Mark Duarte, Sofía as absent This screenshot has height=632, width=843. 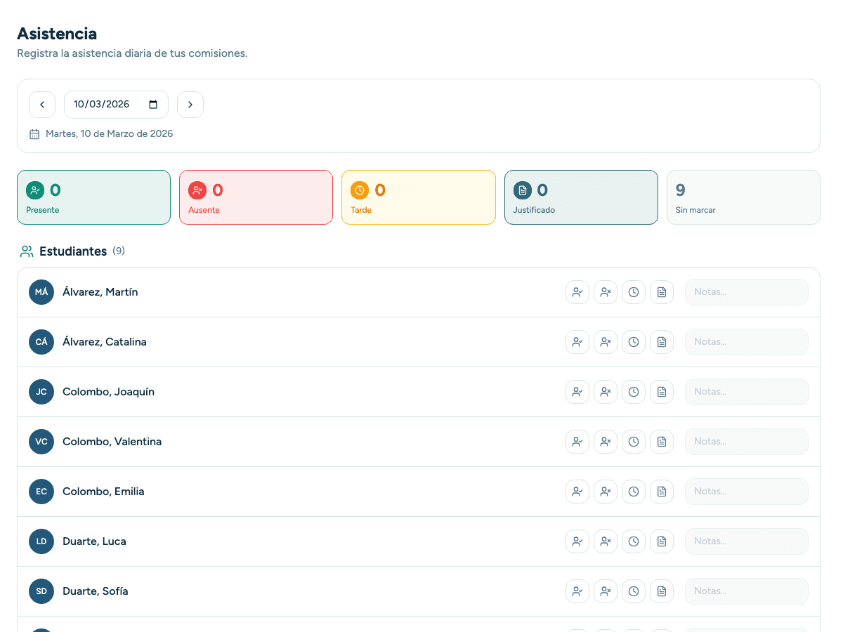(x=606, y=591)
